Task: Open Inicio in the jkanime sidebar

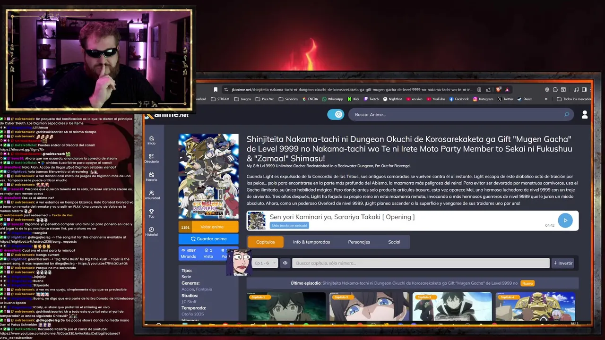Action: tap(151, 140)
